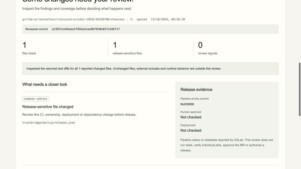Screen dimensions: 301x169
Task: Click the gitlab-ai-hackathon project path text
Action: coord(73,19)
